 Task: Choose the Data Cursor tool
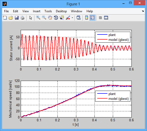62,18
